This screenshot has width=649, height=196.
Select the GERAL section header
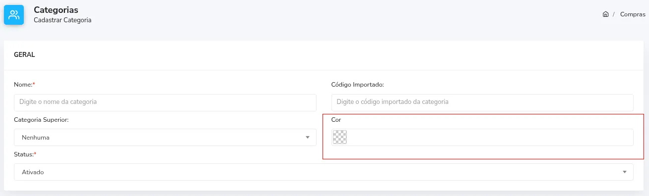coord(24,55)
